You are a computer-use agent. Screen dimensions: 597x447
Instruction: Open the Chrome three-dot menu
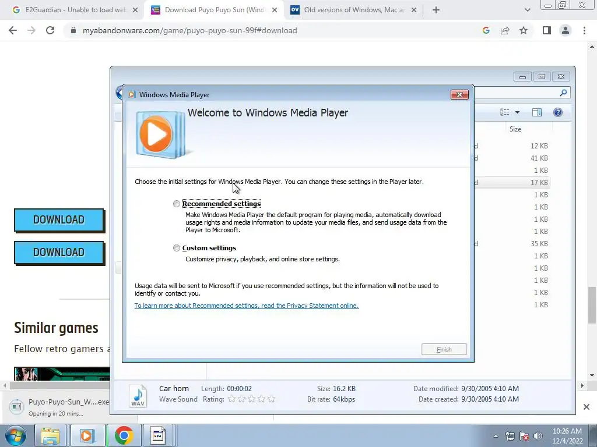[x=584, y=30]
